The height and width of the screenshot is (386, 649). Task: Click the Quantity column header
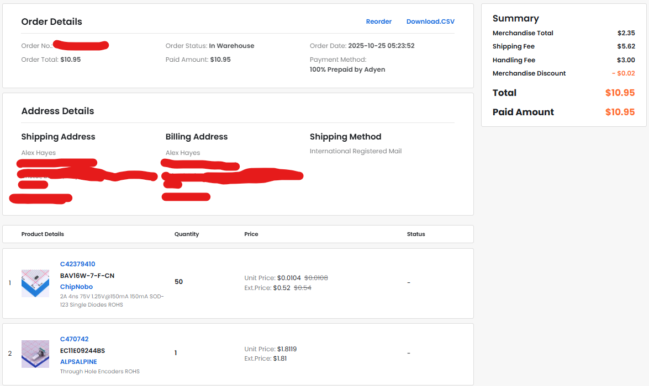(187, 234)
